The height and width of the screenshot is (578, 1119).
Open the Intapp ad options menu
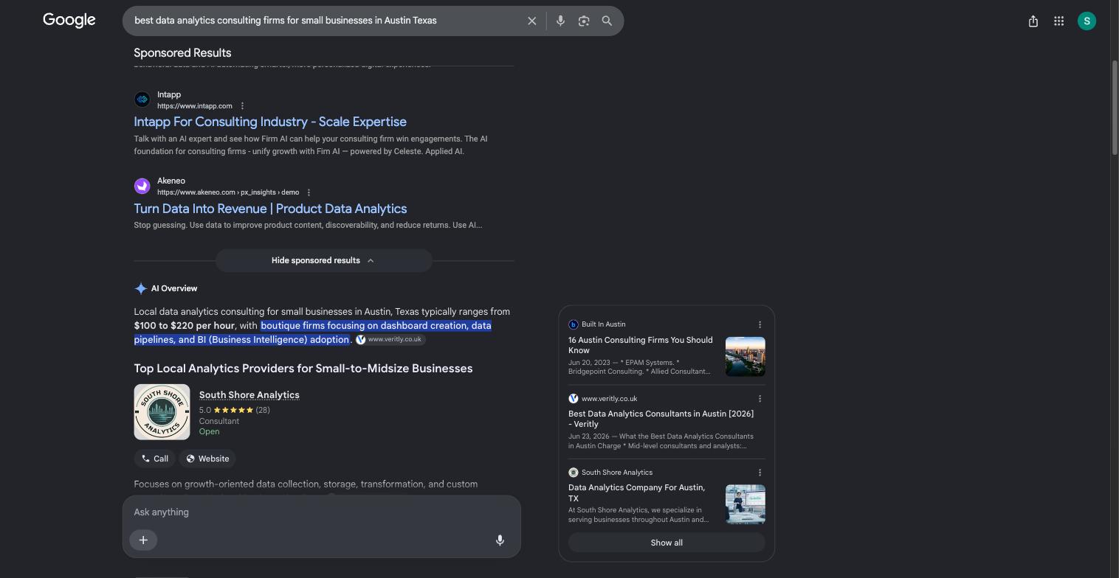pos(242,106)
